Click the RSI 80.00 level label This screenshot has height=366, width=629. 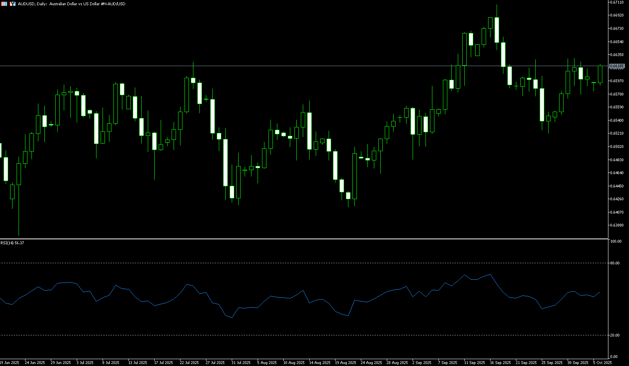click(x=615, y=263)
